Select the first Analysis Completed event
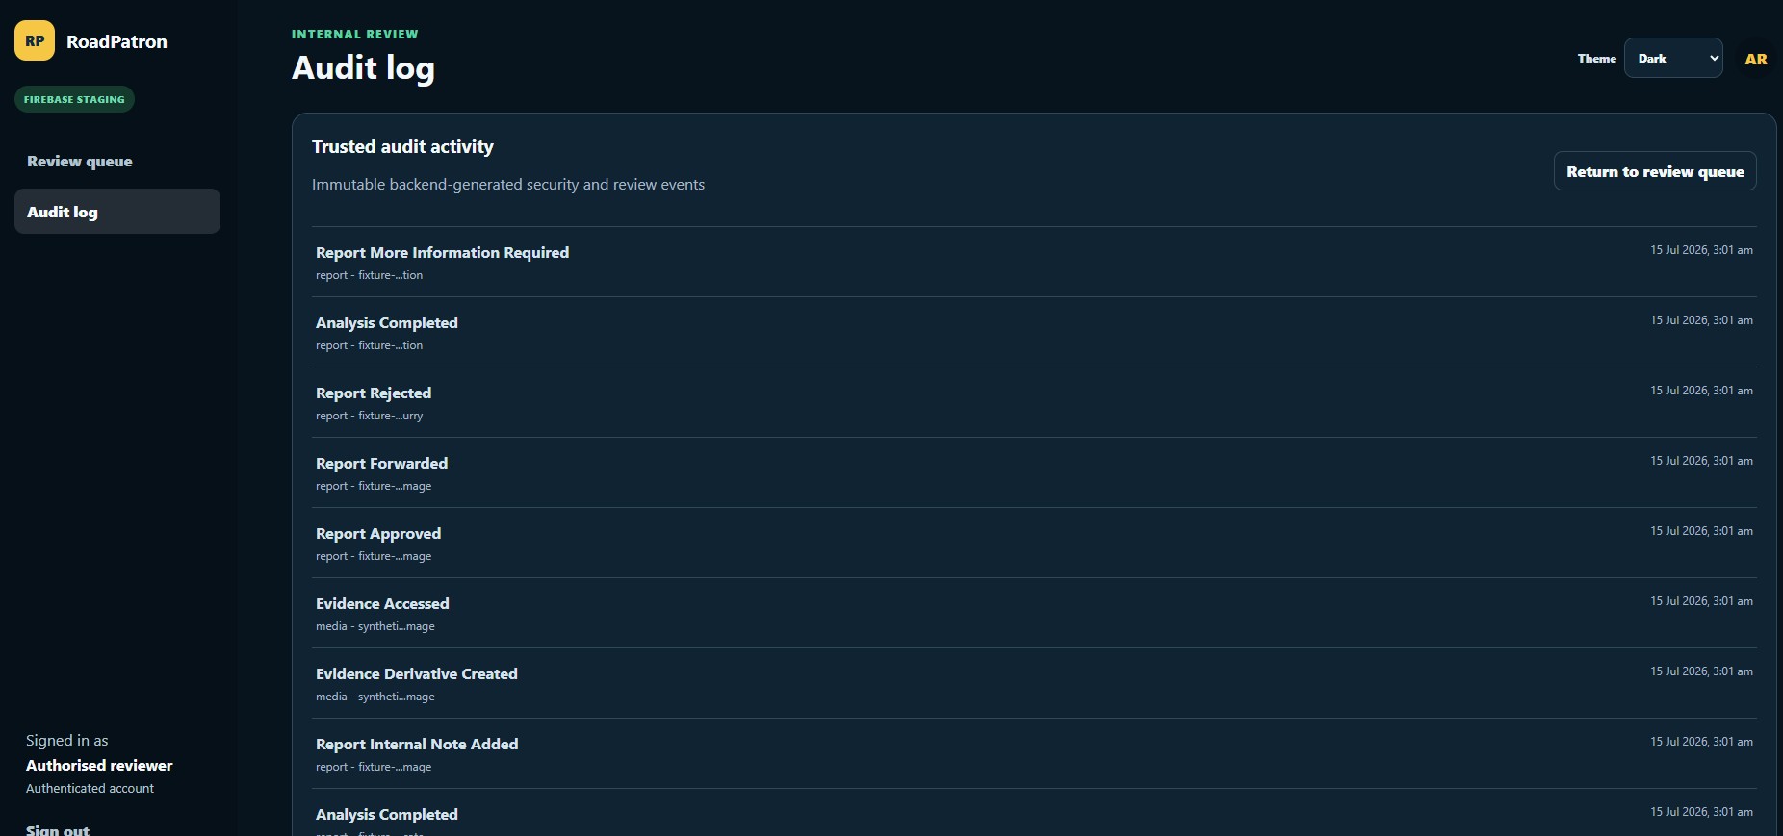 pyautogui.click(x=1034, y=332)
